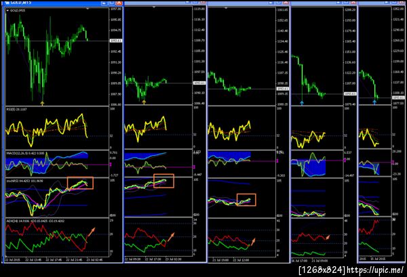Close the GOLD,M15 chart window
Viewport: 407px width, 277px height.
119,3
